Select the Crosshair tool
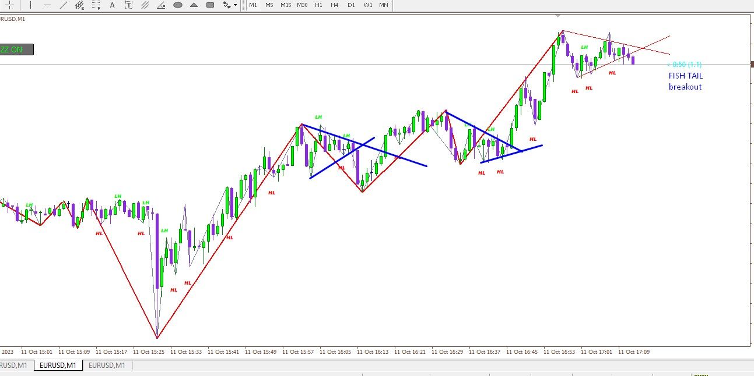Screen dimensions: 754x376 click(x=9, y=5)
